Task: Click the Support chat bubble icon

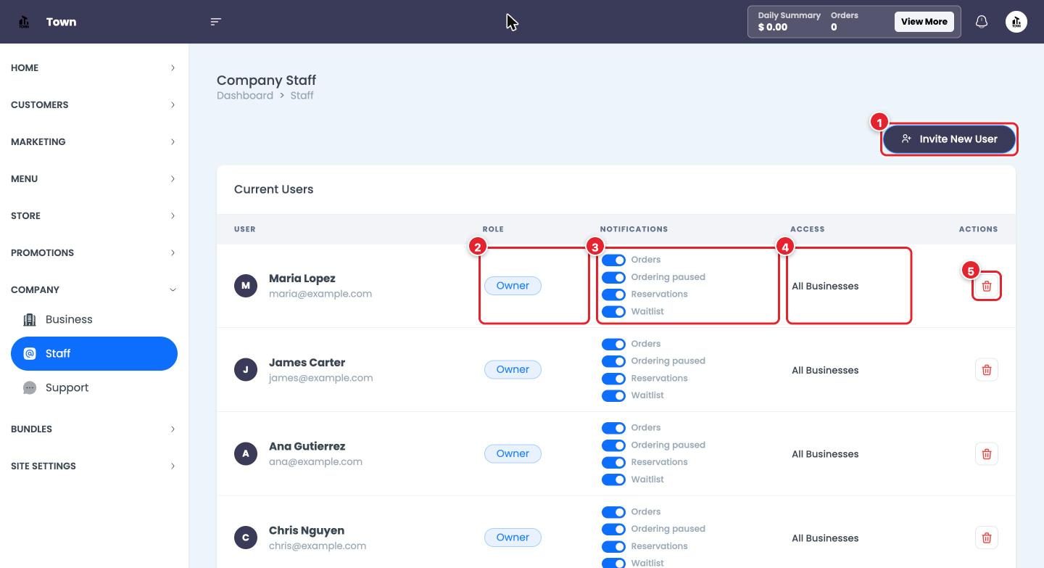Action: [x=30, y=388]
